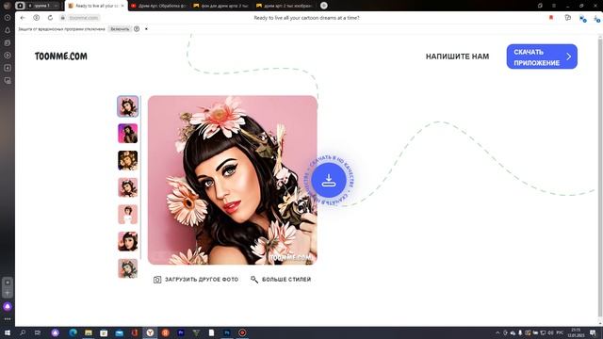
Task: Open Photoshop from the taskbar
Action: (227, 332)
